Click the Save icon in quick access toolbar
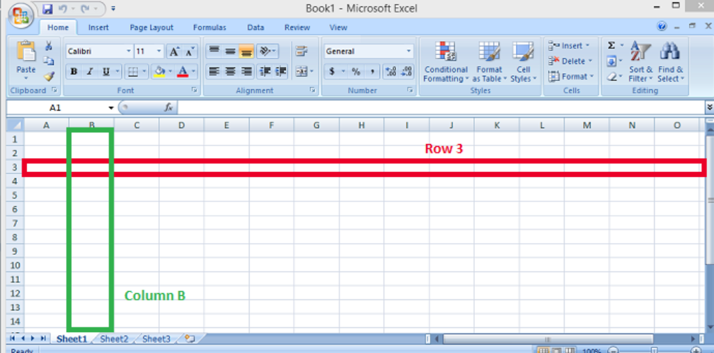Viewport: 714px width, 353px height. (47, 9)
